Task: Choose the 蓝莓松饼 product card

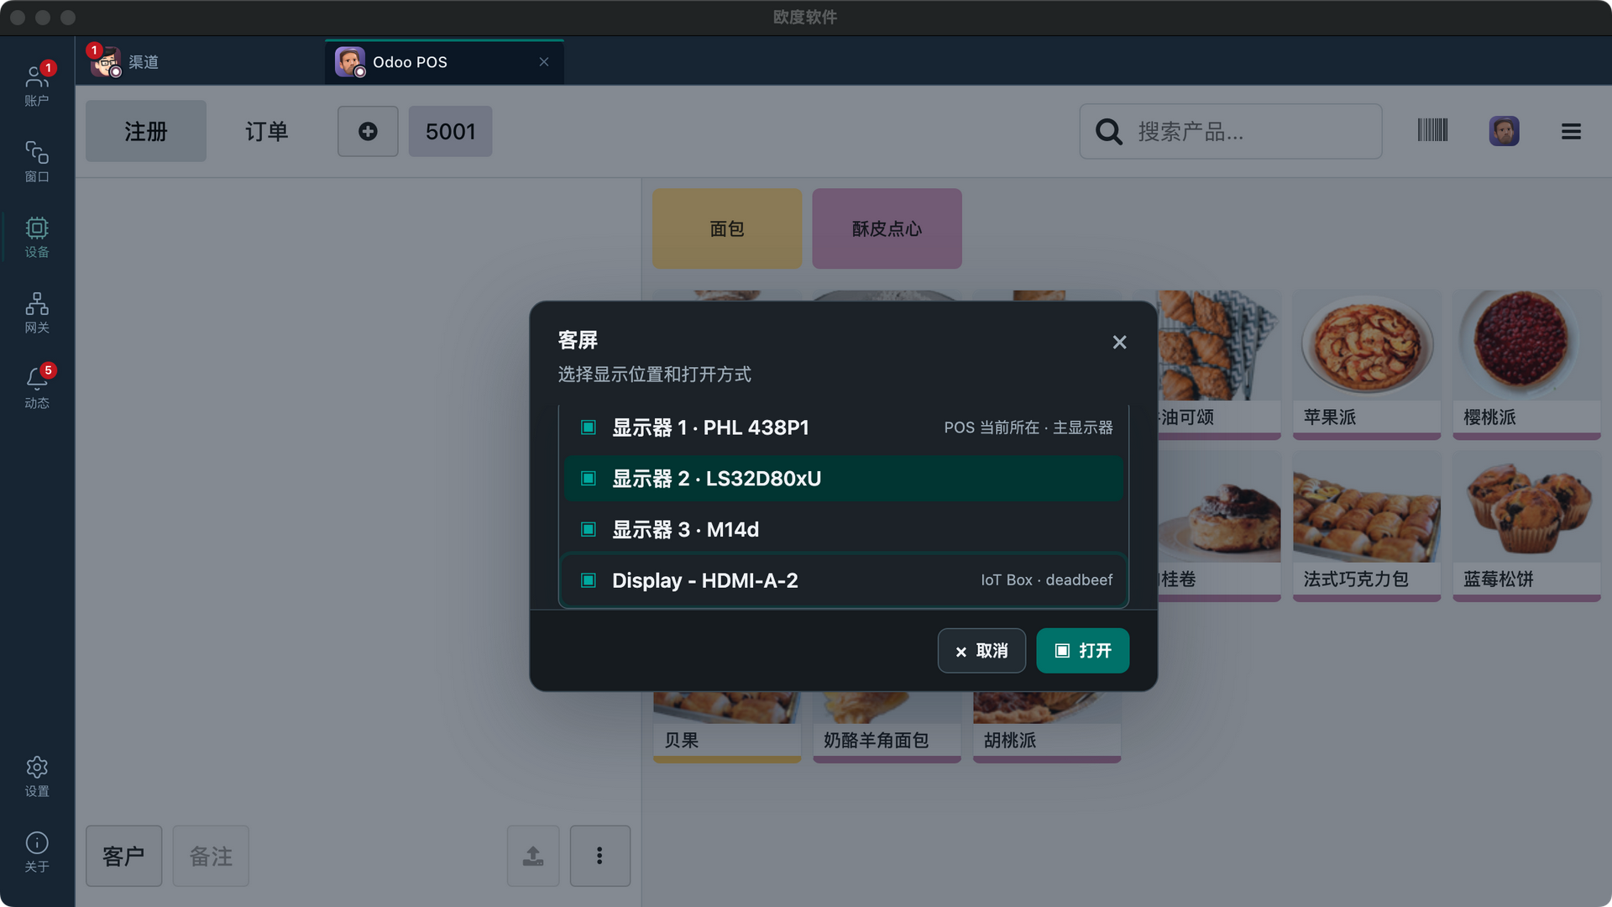Action: (x=1526, y=527)
